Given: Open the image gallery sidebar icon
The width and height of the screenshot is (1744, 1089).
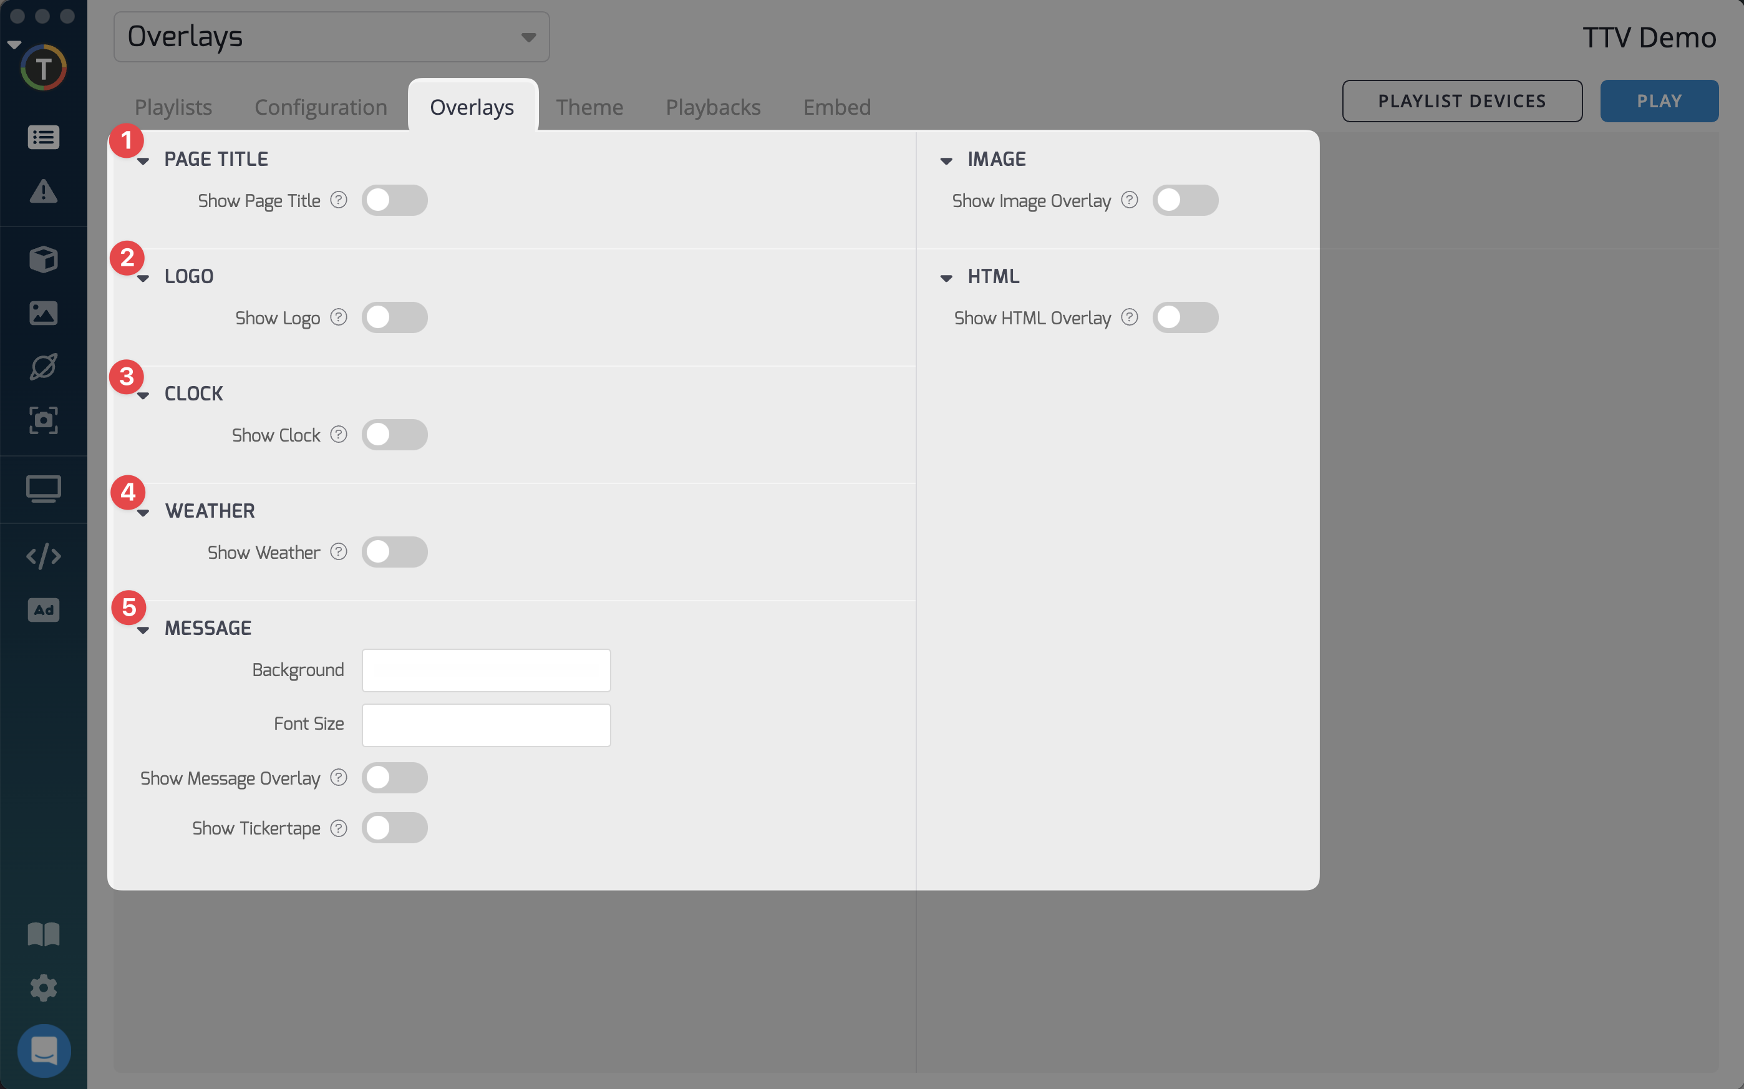Looking at the screenshot, I should [43, 312].
